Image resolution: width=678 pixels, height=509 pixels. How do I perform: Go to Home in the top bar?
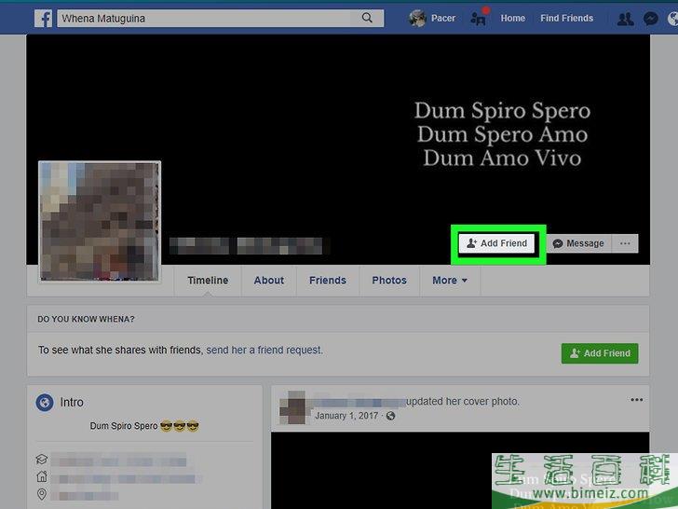tap(513, 19)
